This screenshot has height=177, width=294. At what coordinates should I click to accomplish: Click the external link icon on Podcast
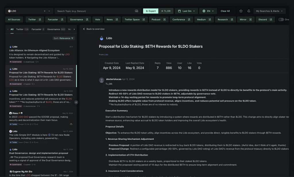point(165,20)
